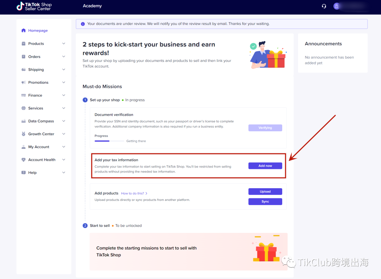Select Services in the sidebar
Viewport: 381px width, 279px height.
[36, 108]
